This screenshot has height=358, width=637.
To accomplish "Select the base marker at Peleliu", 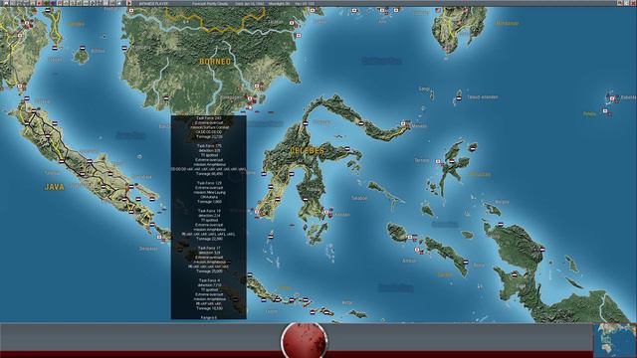I will [x=605, y=111].
